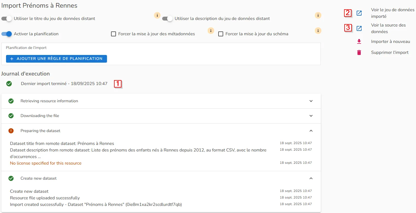Click Planification de l'import label

click(x=26, y=48)
